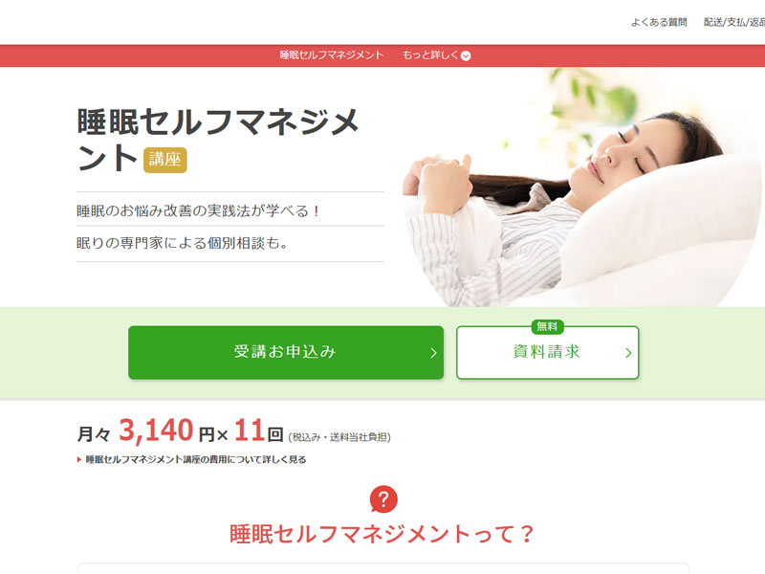Viewport: 765px width, 574px height.
Task: Open the 配送/支払/返品 link at the top
Action: click(733, 22)
